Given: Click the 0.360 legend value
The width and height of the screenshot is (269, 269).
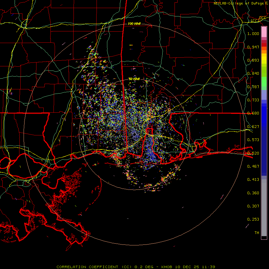Looking at the screenshot, I should point(253,193).
